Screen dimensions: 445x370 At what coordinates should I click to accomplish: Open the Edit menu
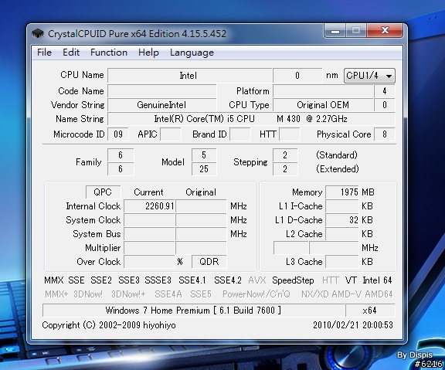click(x=71, y=53)
